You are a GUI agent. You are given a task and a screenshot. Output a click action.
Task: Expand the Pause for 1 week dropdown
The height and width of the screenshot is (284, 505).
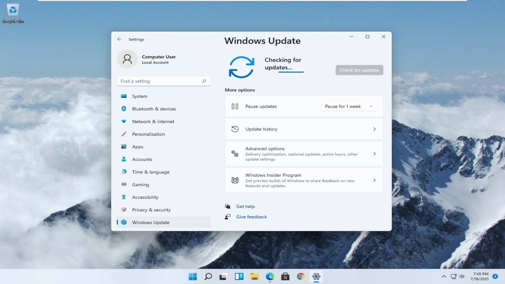pyautogui.click(x=371, y=106)
